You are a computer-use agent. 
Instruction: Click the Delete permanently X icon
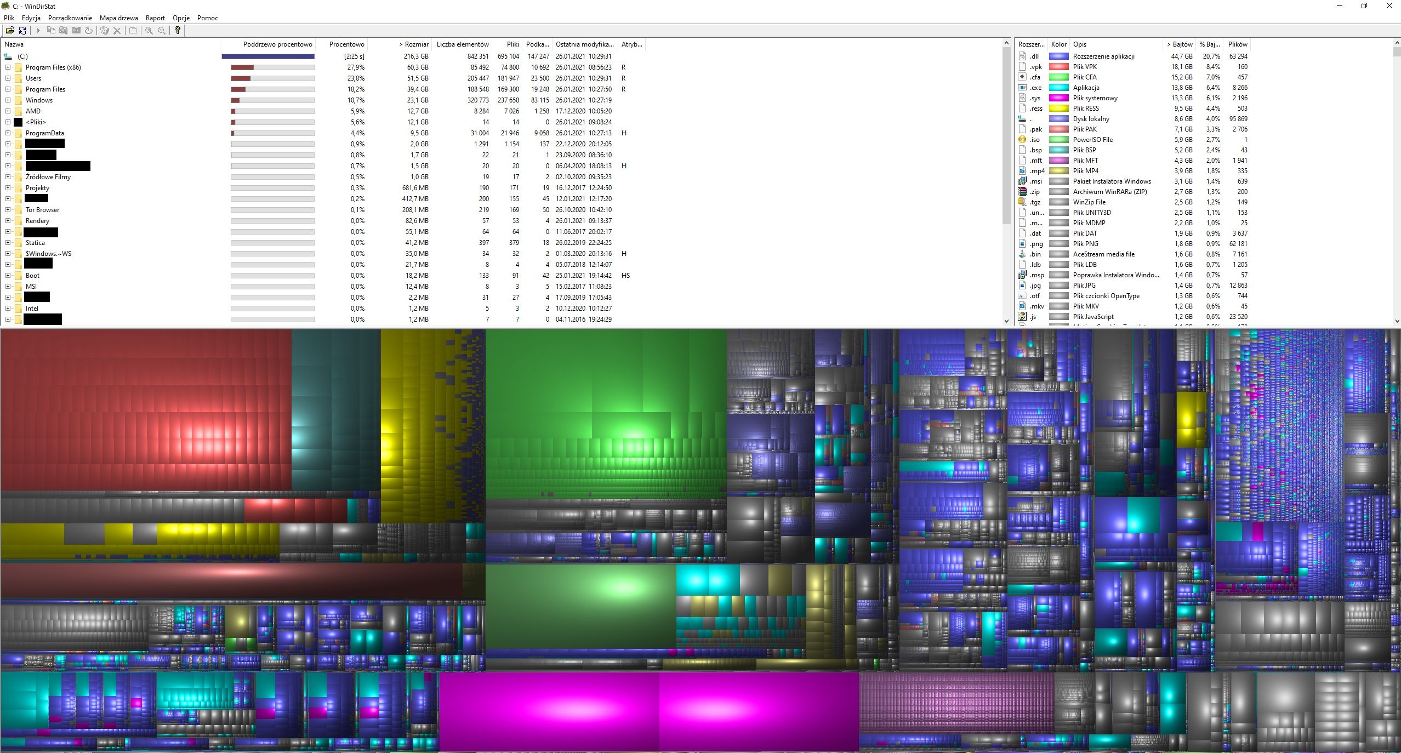(117, 31)
